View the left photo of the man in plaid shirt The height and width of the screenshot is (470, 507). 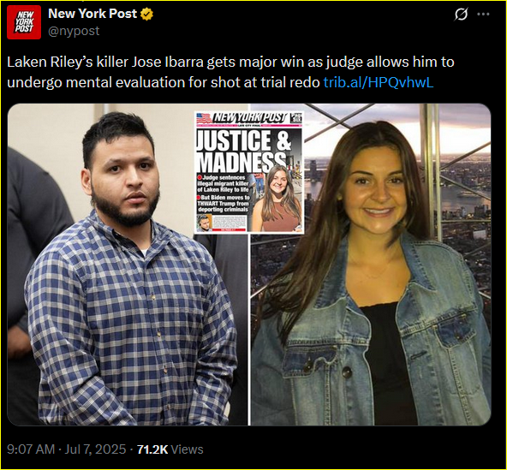[x=128, y=265]
